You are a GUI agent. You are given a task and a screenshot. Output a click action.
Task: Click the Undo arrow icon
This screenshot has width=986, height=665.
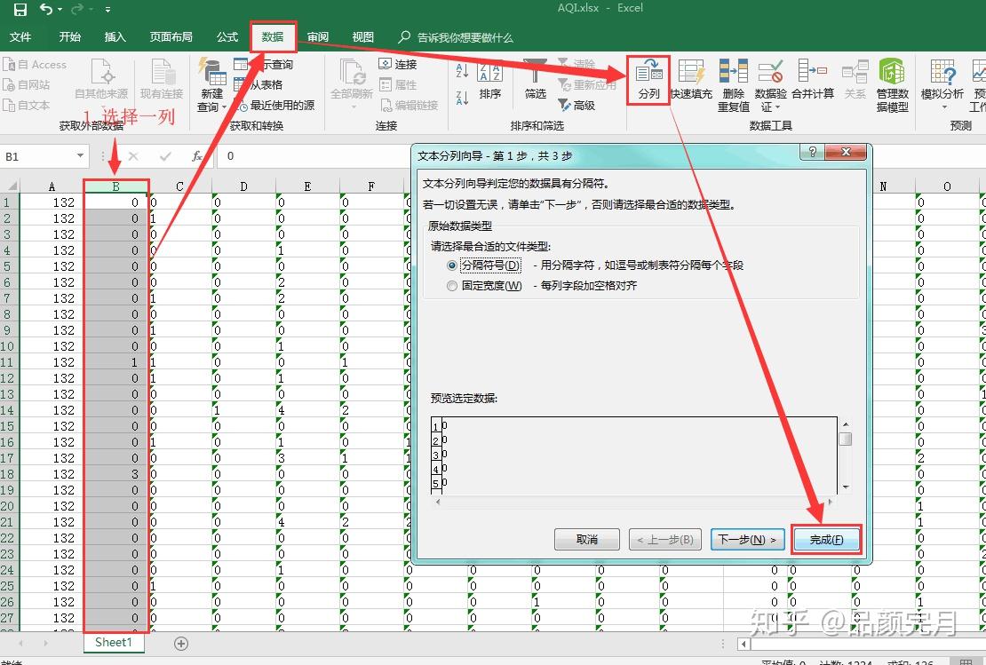(x=46, y=9)
